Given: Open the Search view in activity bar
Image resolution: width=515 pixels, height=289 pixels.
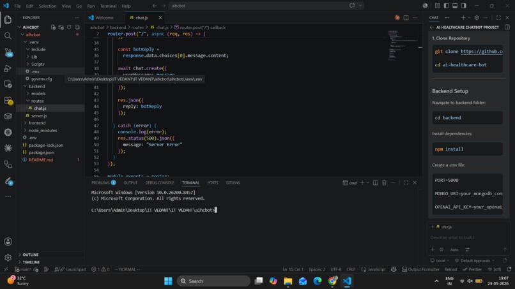Looking at the screenshot, I should 8,36.
